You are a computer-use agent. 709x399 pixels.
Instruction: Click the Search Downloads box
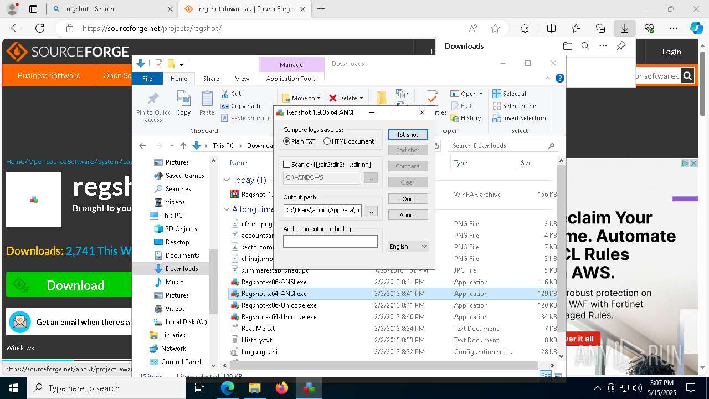tap(503, 146)
